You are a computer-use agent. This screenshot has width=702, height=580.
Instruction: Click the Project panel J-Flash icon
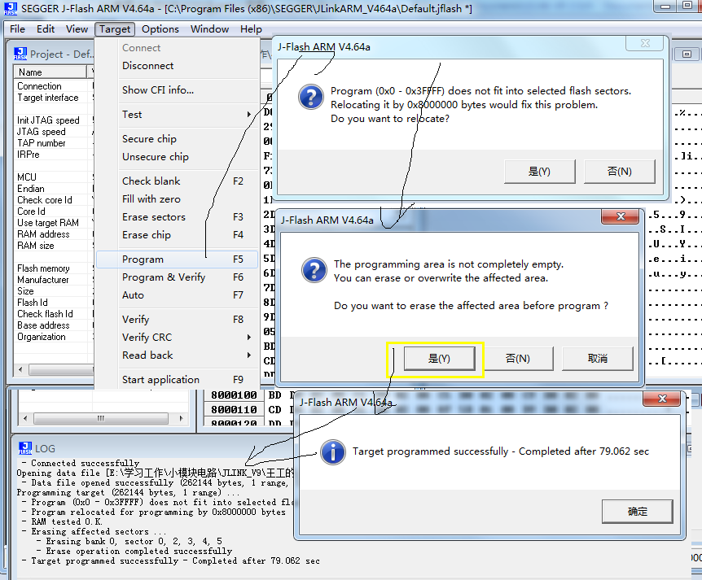(20, 54)
